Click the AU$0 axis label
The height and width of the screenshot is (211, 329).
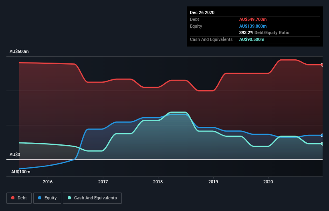pos(15,154)
